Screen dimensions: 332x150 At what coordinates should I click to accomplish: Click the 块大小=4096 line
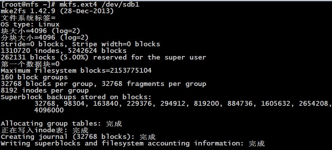coord(41,31)
